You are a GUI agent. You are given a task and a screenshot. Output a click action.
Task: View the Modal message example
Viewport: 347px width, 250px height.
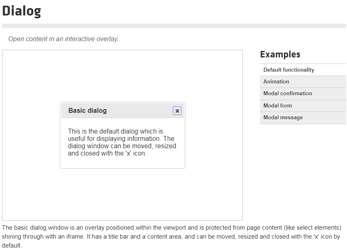coord(303,118)
